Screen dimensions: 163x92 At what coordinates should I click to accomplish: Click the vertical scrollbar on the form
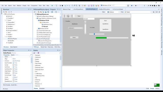tap(85, 27)
